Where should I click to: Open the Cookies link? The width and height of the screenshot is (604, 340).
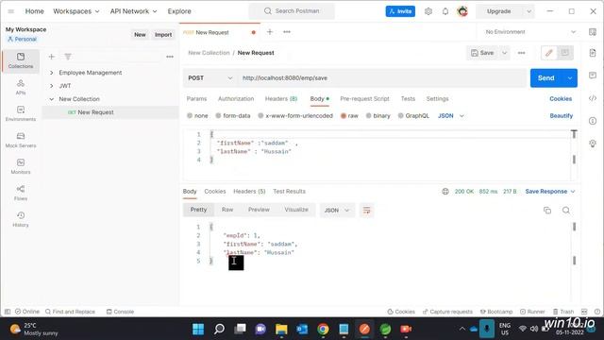pos(561,98)
